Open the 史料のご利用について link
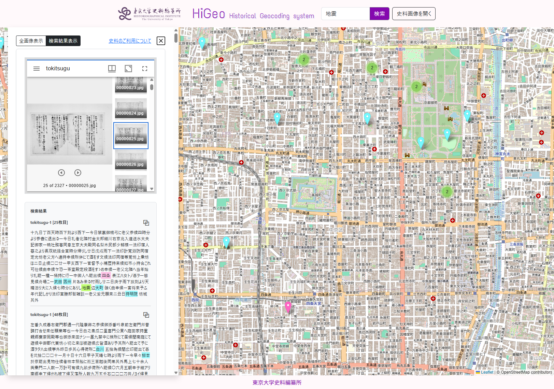Screen dimensions: 554x389 tap(130, 41)
